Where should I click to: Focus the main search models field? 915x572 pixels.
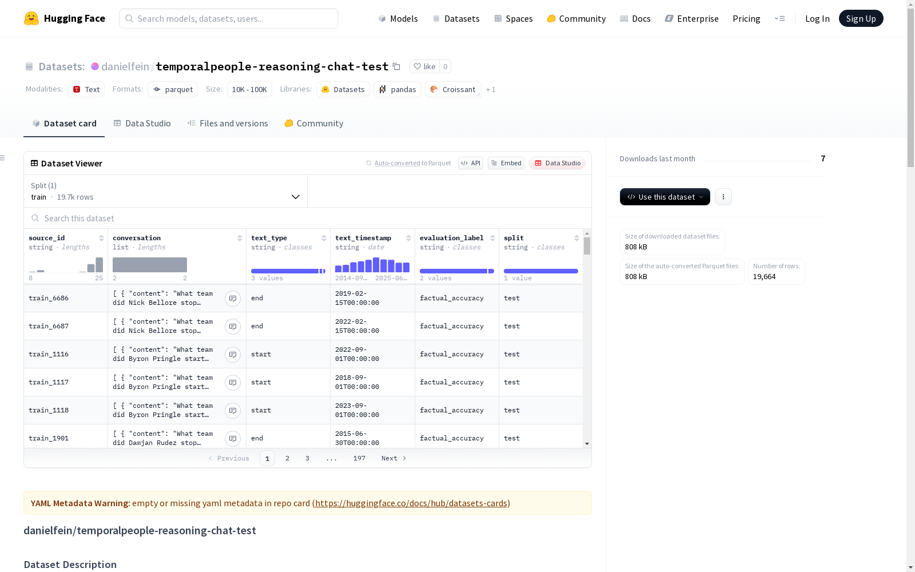[229, 18]
